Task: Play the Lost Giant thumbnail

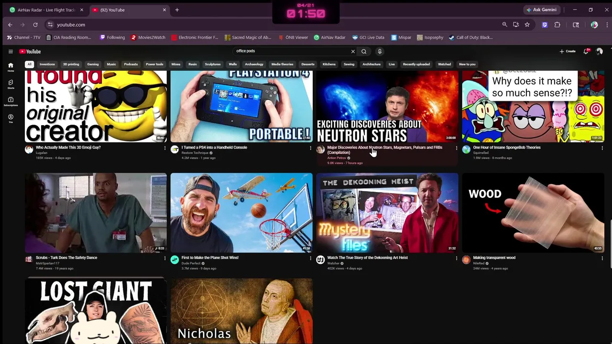Action: click(96, 311)
